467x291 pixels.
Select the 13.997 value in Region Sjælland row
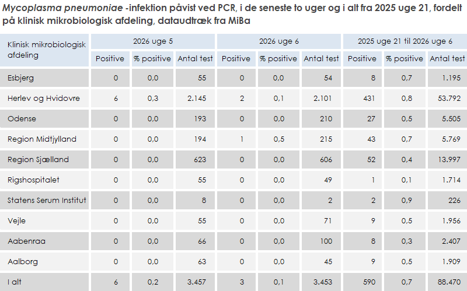coord(450,160)
